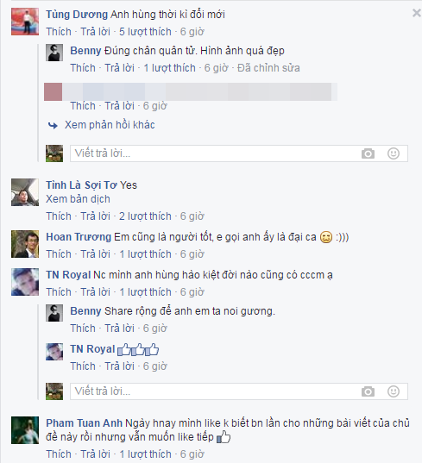Screen dimensions: 422x463
Task: Click Hoan Trương's avatar photo
Action: [25, 244]
